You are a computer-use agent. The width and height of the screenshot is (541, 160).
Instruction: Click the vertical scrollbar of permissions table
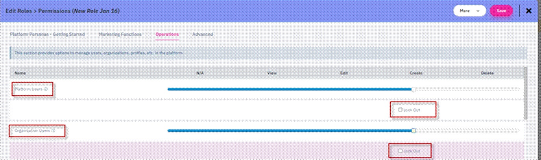(x=526, y=94)
